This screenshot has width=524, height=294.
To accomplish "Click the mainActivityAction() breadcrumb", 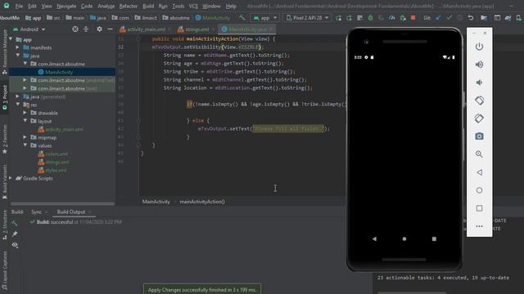I will pyautogui.click(x=202, y=202).
